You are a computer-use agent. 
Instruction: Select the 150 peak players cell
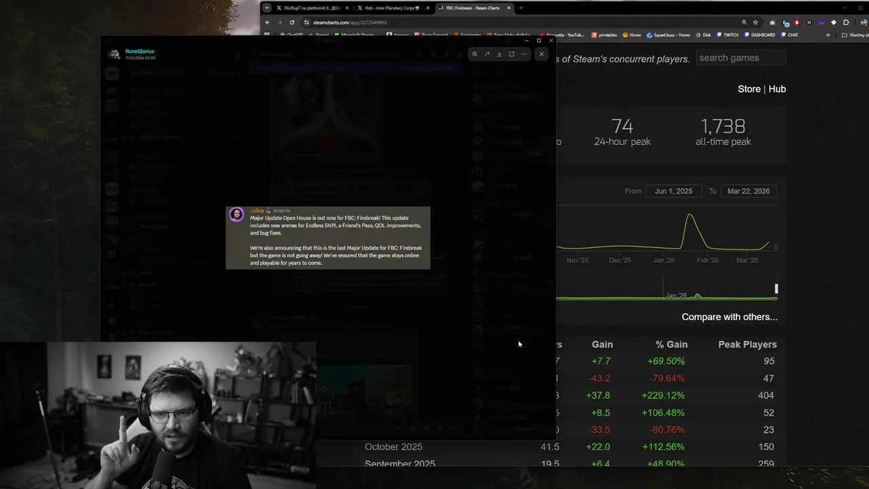tap(766, 447)
